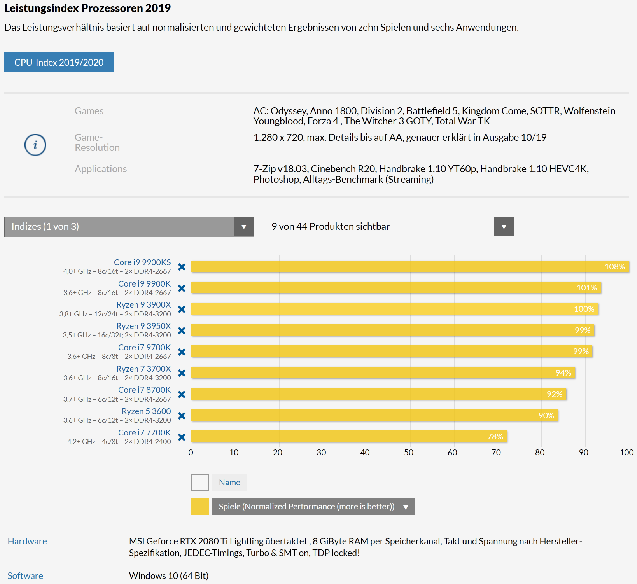Open the Ryzen 9 3950X product link
Image resolution: width=637 pixels, height=584 pixels.
143,326
